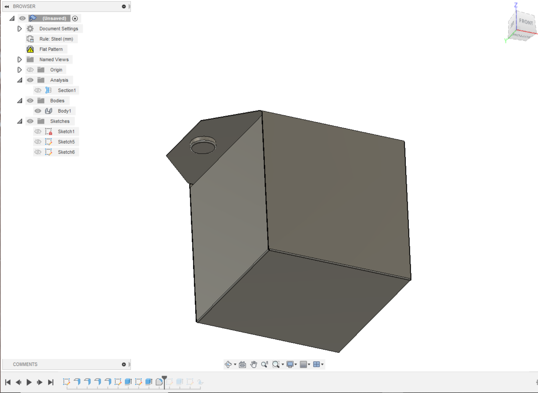Open the Flat Pattern item with warning icon
Viewport: 538px width, 393px height.
pyautogui.click(x=51, y=49)
